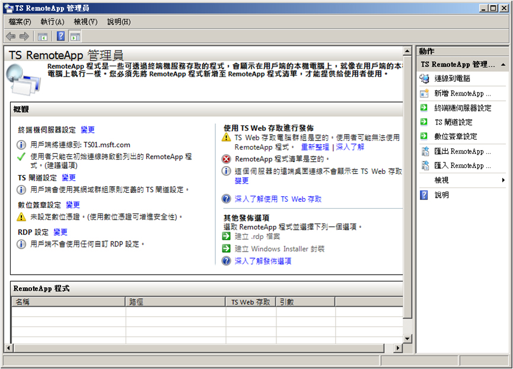Click the TS Web 存取 column header

pos(251,302)
